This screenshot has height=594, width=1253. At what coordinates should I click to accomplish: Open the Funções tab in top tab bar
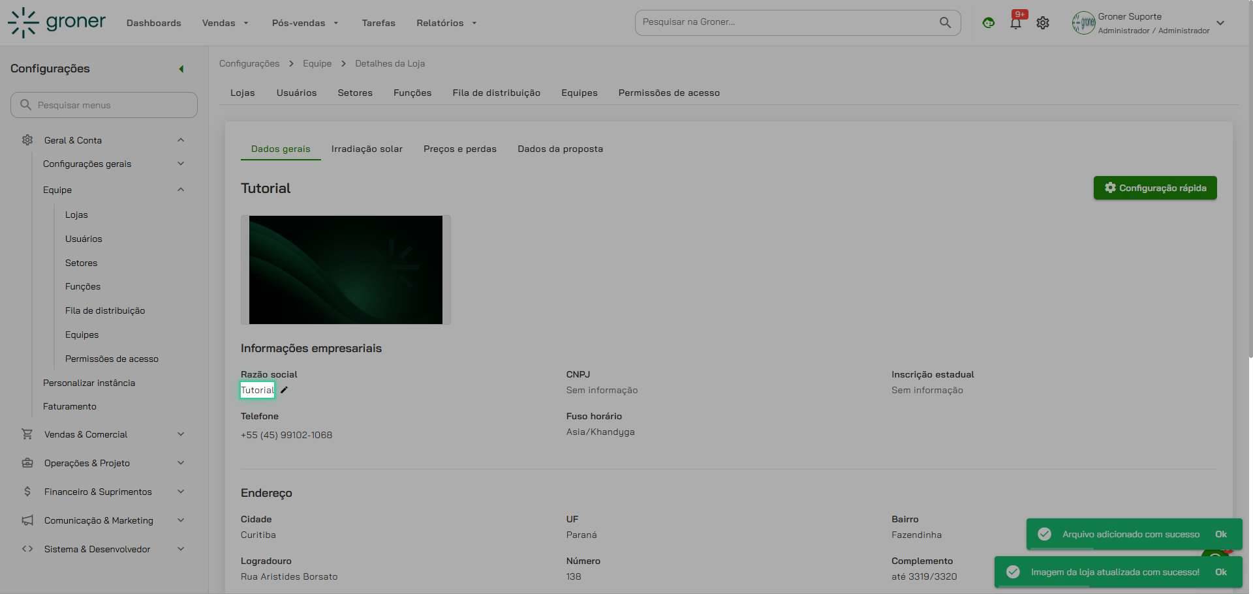click(412, 93)
